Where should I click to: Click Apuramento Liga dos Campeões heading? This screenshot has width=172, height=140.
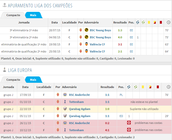[40, 6]
